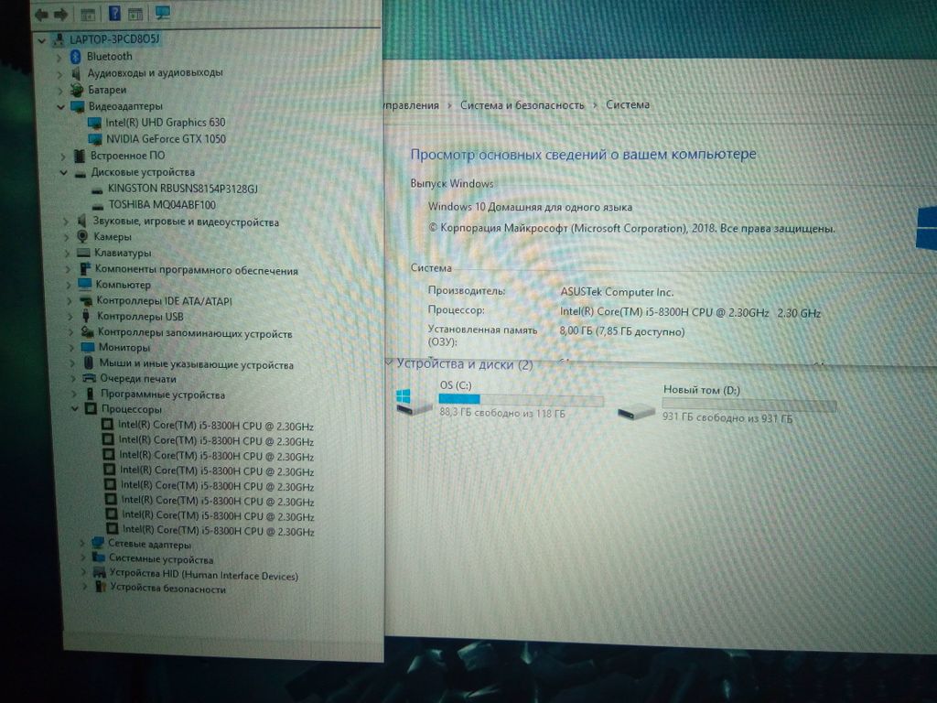Click the ASUSTek Computer Inc. manufacturer value
Image resolution: width=937 pixels, height=703 pixels.
[x=617, y=292]
